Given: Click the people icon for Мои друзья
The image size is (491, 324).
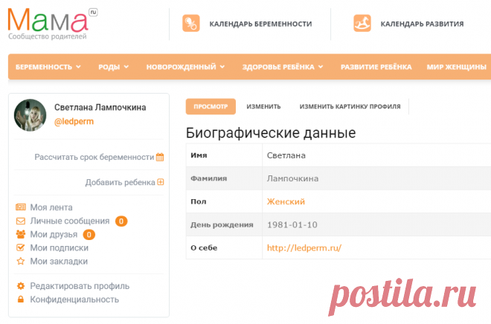Looking at the screenshot, I should tap(21, 234).
